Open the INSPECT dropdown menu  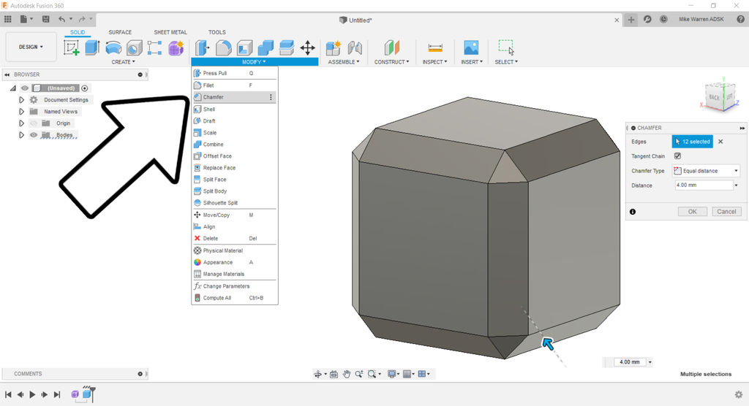click(x=434, y=62)
